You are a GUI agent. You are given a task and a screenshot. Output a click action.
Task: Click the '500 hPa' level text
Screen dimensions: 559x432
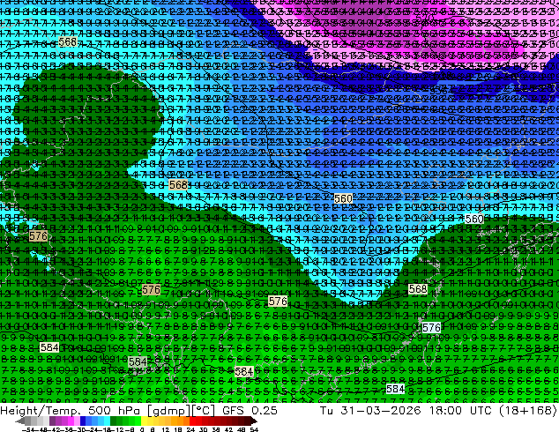click(x=116, y=410)
